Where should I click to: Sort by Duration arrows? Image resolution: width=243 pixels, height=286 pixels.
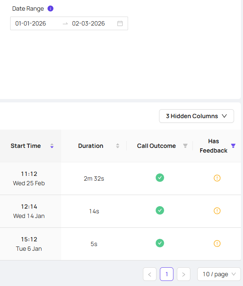[x=117, y=146]
